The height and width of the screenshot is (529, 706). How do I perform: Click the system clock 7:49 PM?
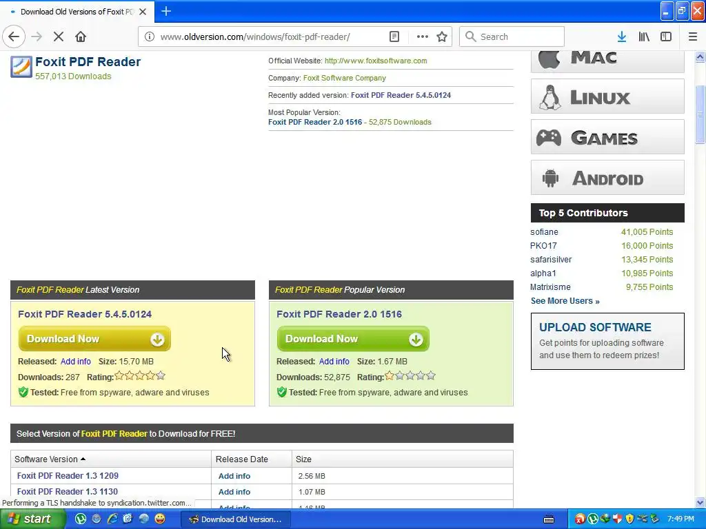[680, 519]
